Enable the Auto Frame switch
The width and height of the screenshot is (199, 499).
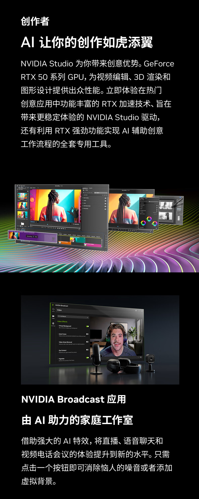(87, 334)
